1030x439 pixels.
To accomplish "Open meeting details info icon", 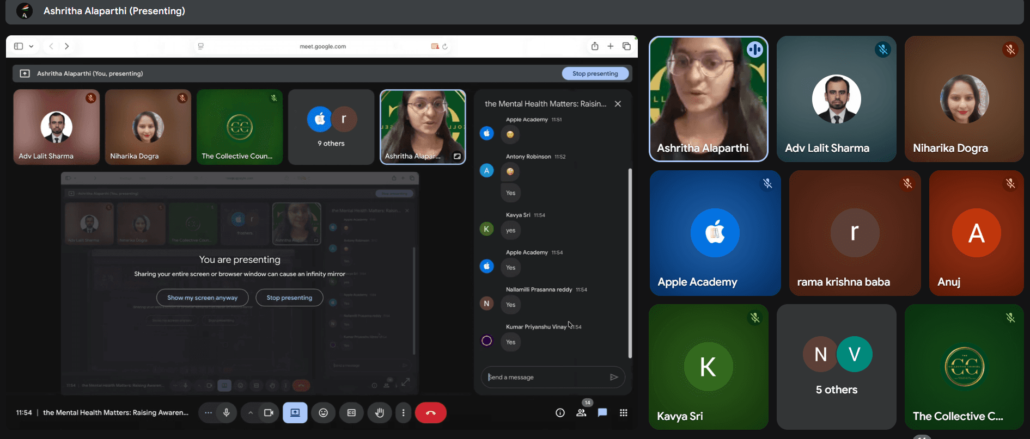I will coord(560,413).
